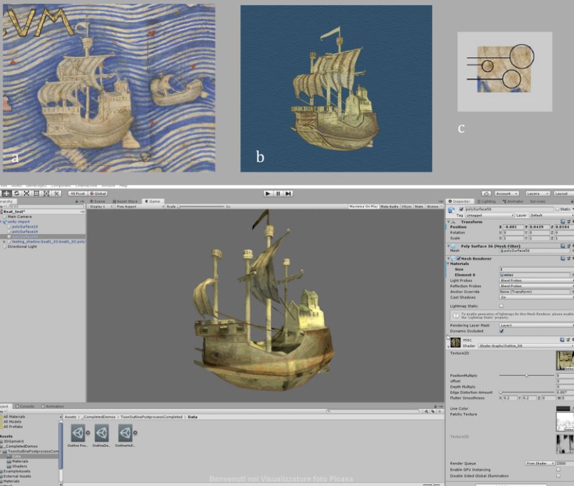Open Rendering Layer Mask dropdown
Viewport: 574px width, 486px height.
536,325
